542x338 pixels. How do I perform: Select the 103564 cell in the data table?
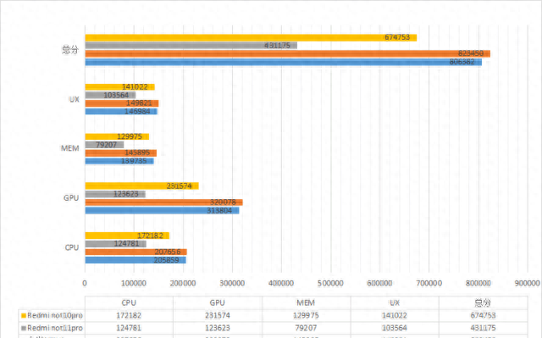(395, 328)
